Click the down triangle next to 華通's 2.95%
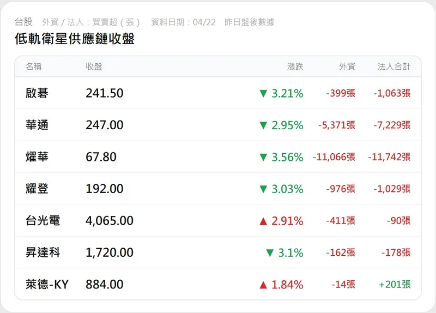Screen dimensions: 436x313 tap(263, 125)
